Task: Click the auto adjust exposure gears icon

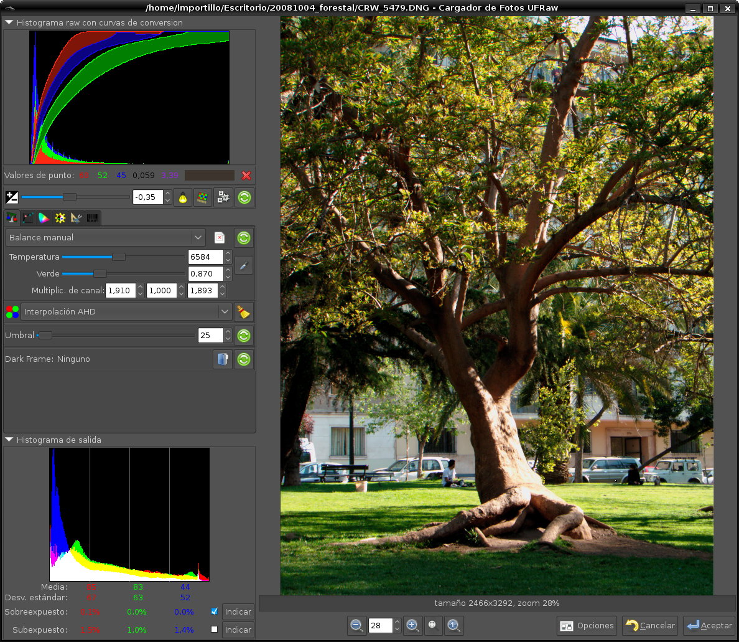Action: [223, 197]
